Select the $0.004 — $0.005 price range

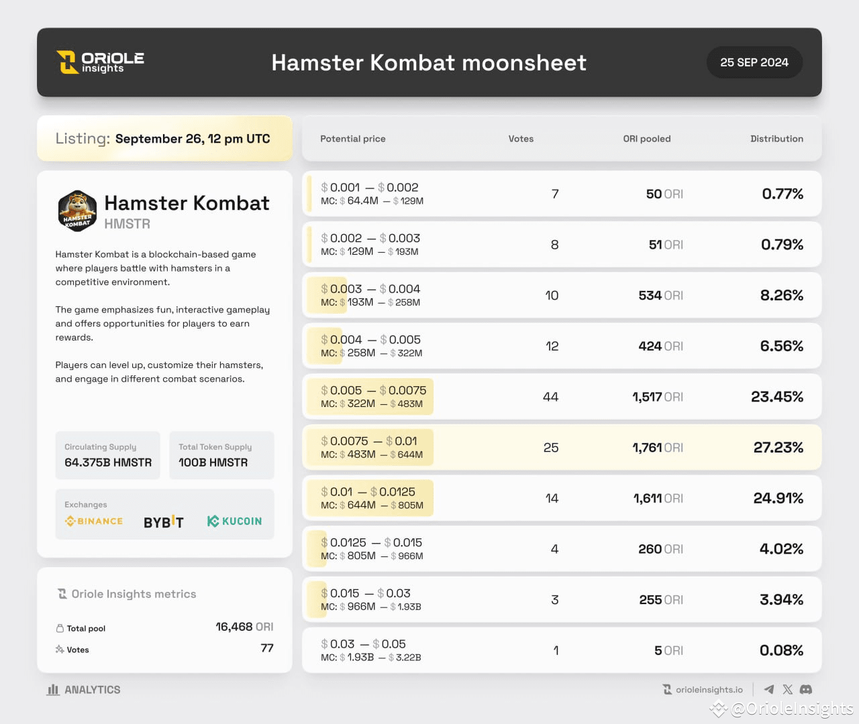click(x=371, y=340)
